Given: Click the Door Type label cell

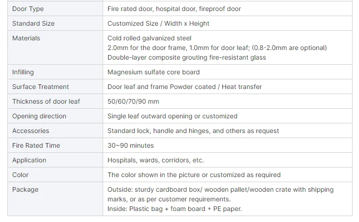Looking at the screenshot, I should tap(55, 9).
